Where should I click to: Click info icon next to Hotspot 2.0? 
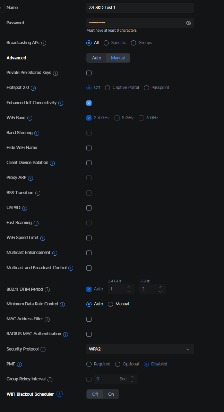click(33, 88)
